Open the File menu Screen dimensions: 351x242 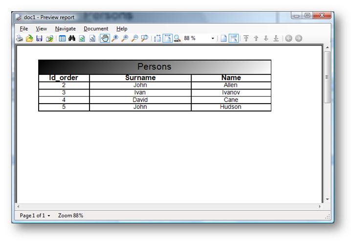pyautogui.click(x=24, y=29)
